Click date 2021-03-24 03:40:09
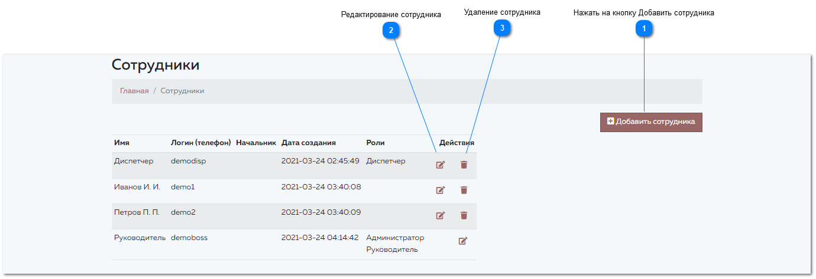 321,212
